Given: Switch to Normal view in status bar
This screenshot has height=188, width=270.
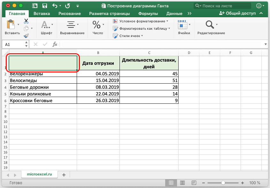Looking at the screenshot, I should [x=171, y=183].
